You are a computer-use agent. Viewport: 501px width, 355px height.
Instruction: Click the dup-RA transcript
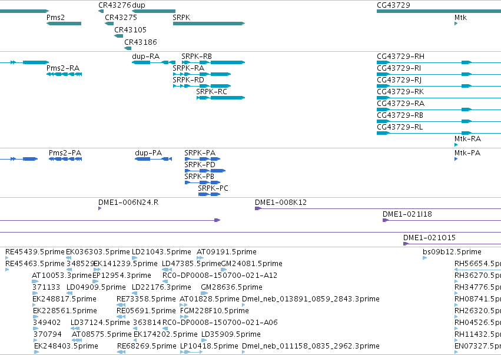click(154, 62)
